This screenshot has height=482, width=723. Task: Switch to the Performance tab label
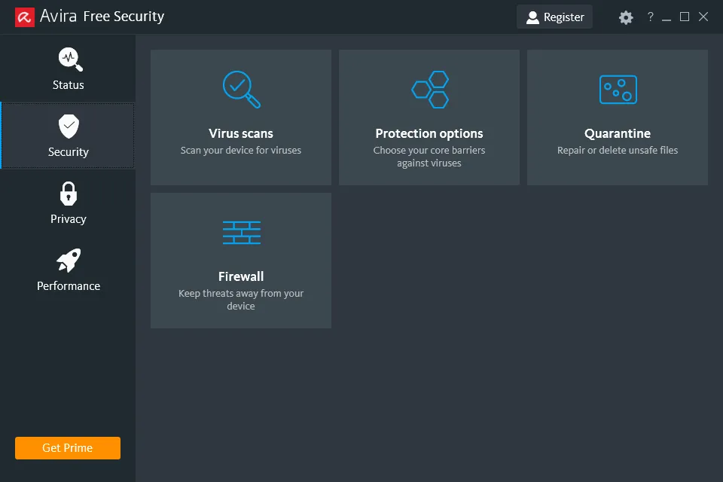click(x=69, y=286)
